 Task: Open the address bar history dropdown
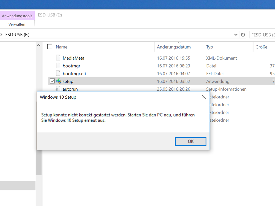coord(236,35)
